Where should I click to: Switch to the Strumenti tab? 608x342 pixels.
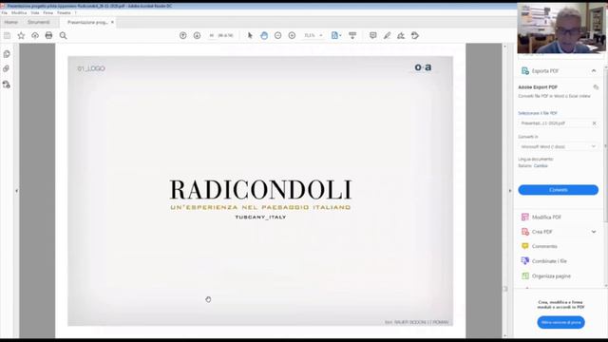(x=38, y=23)
